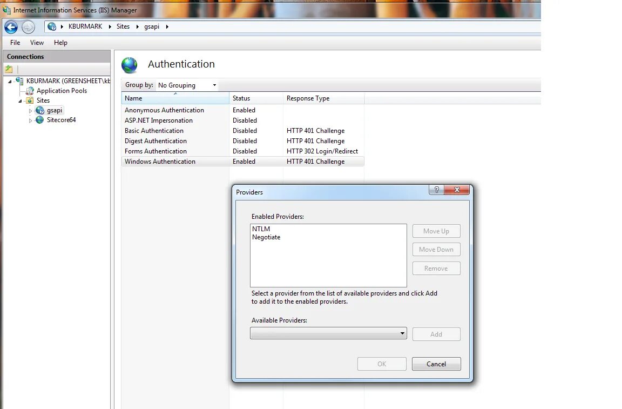Collapse the KBURMARK server node

point(10,82)
